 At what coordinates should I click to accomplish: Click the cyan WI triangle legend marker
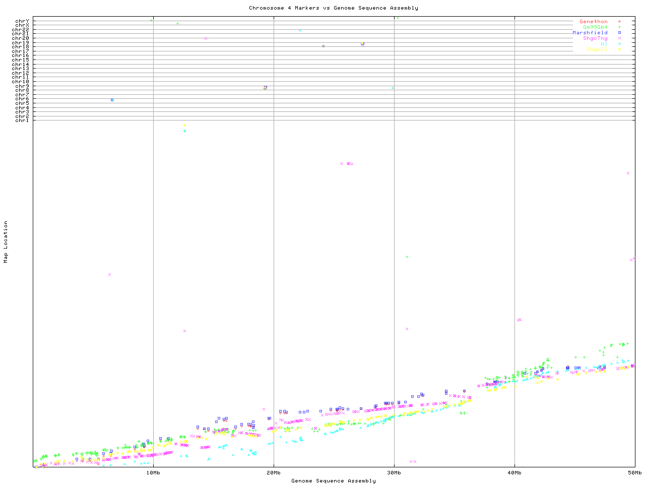coord(619,44)
